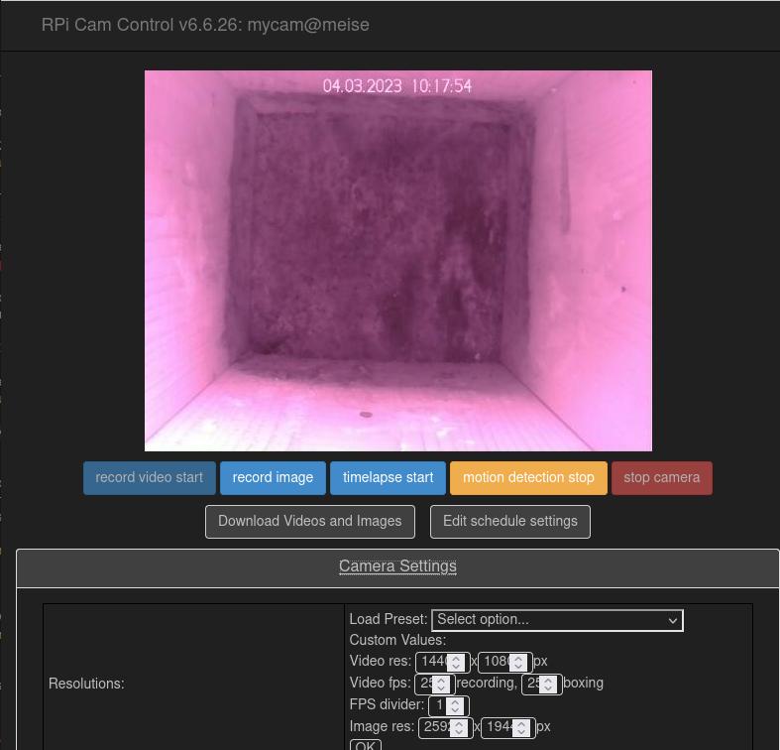Open the Load Preset dropdown
The width and height of the screenshot is (780, 750).
[557, 620]
